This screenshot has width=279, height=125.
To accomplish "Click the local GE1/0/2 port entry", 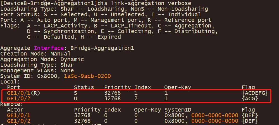I will click(18, 98).
